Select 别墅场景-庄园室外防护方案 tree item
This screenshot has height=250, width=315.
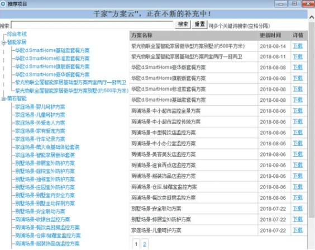coord(45,187)
